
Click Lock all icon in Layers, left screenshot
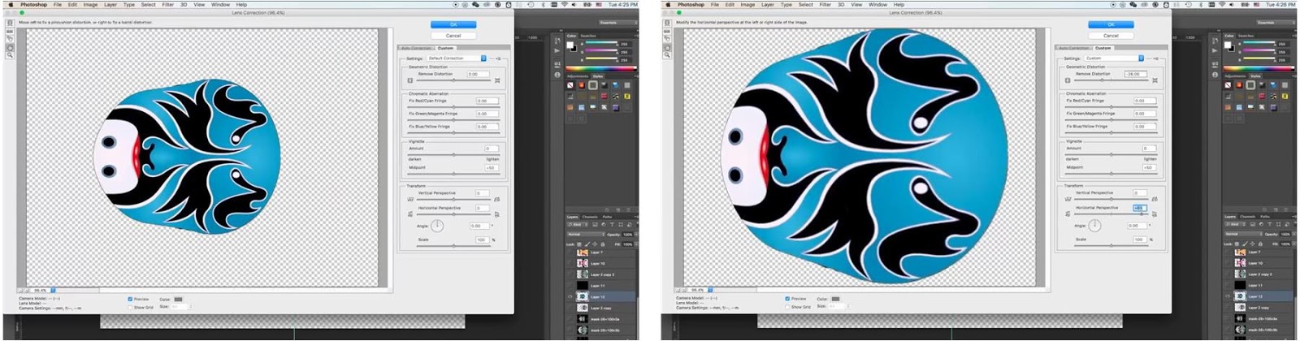coord(603,244)
